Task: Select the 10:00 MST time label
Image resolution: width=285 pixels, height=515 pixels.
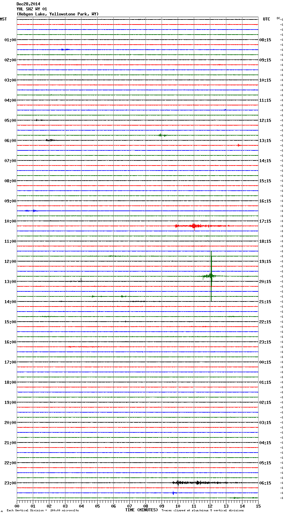Action: tap(10, 221)
